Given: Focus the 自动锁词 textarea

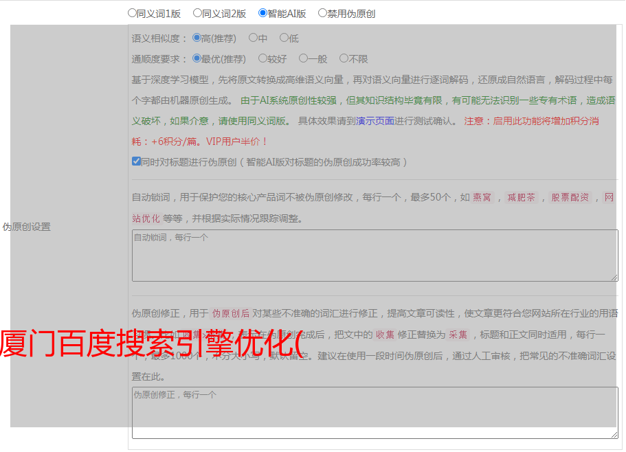Looking at the screenshot, I should pyautogui.click(x=375, y=256).
